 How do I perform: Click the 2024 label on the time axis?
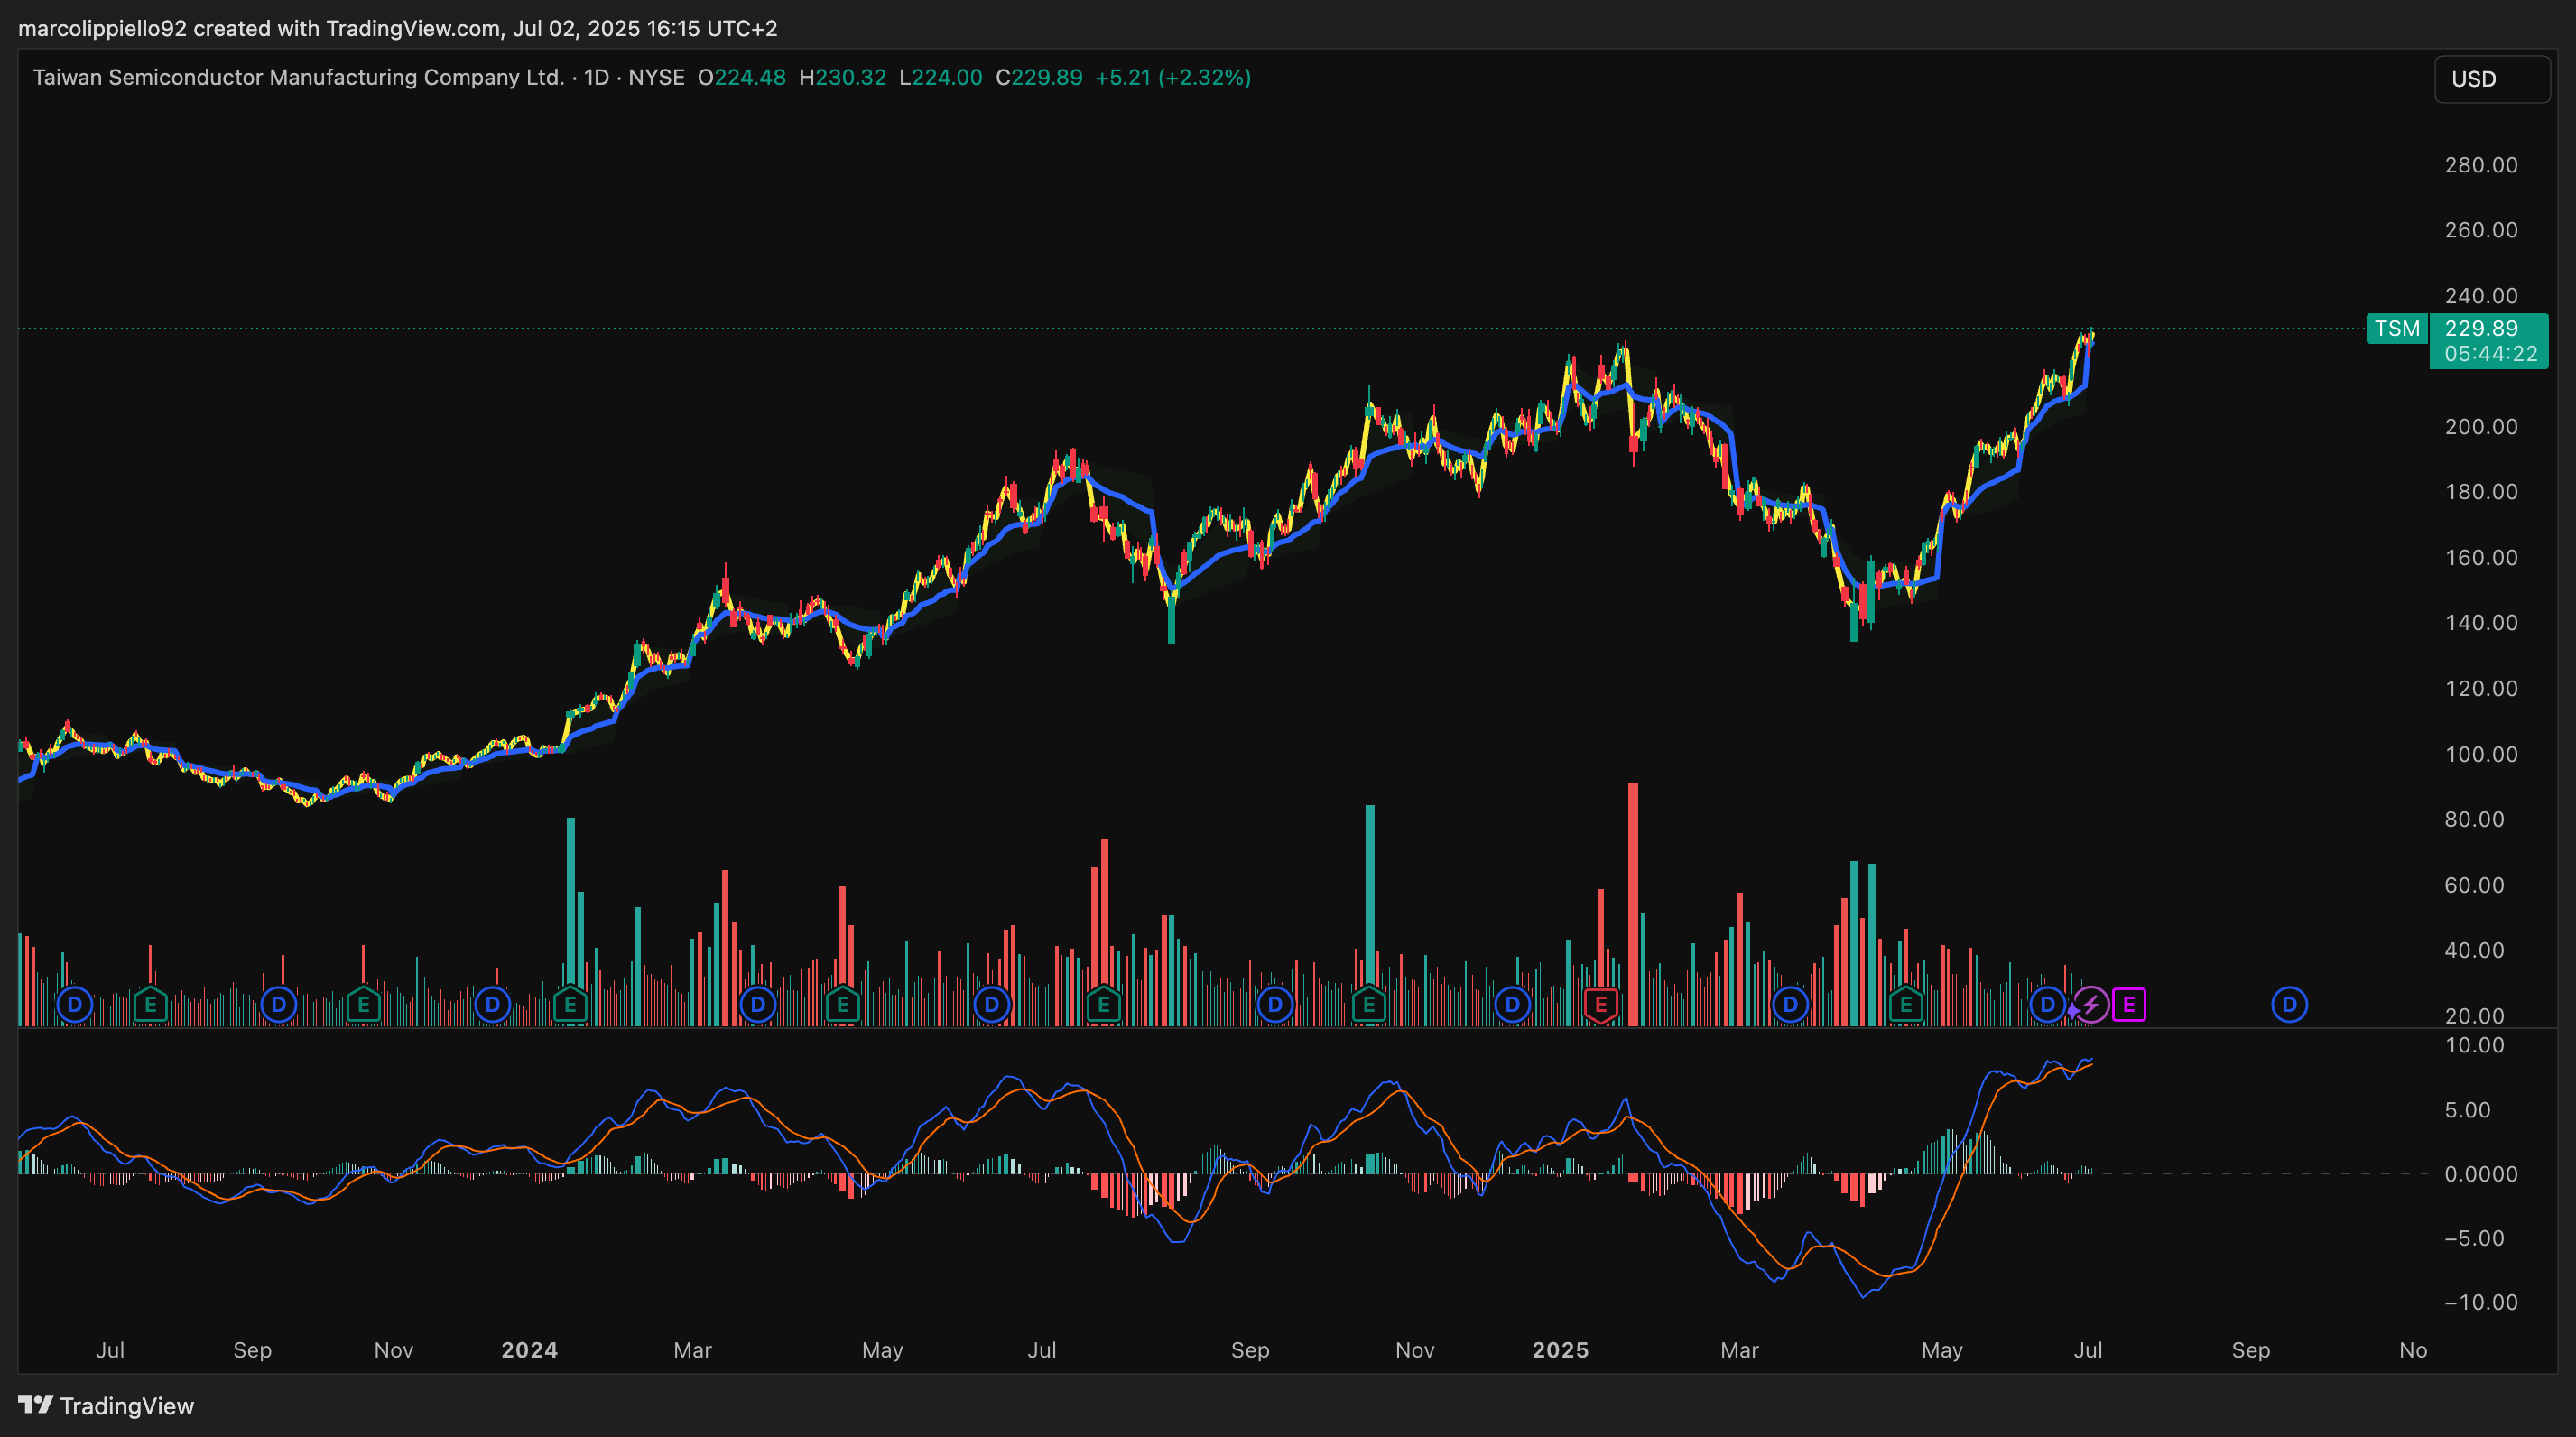(x=529, y=1350)
